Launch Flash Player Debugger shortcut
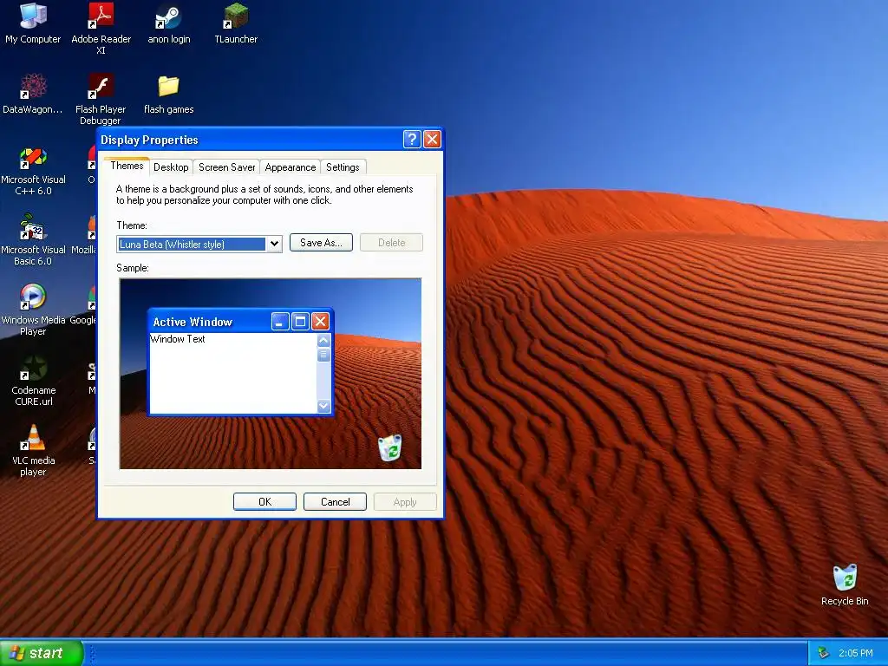This screenshot has width=888, height=666. (101, 99)
